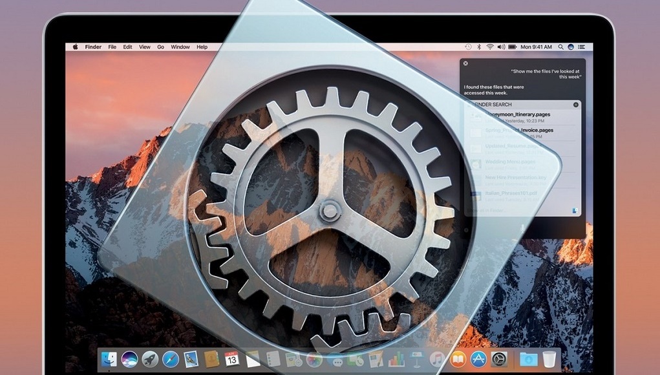Open the Finder menu

click(x=93, y=47)
